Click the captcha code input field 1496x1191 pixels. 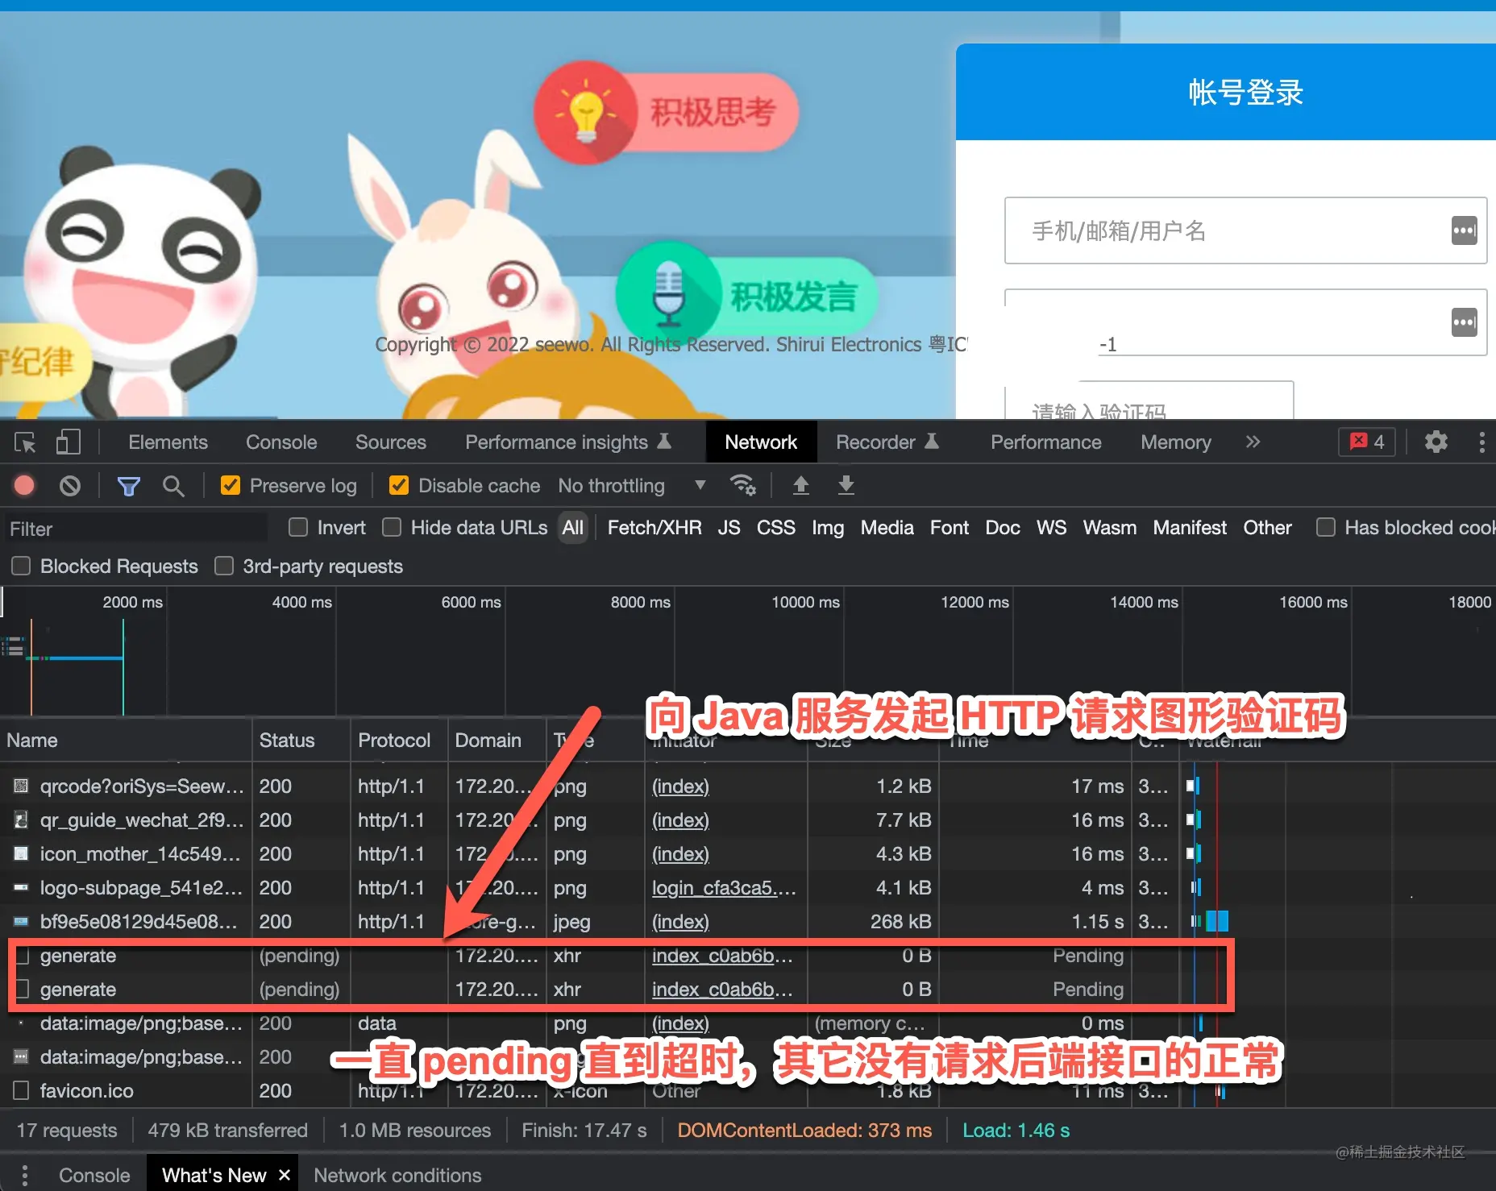[x=1149, y=400]
